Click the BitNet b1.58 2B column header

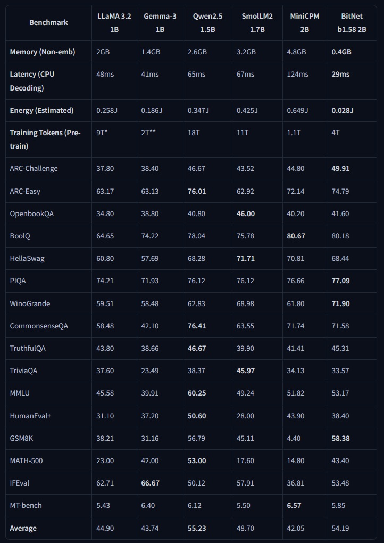point(352,23)
